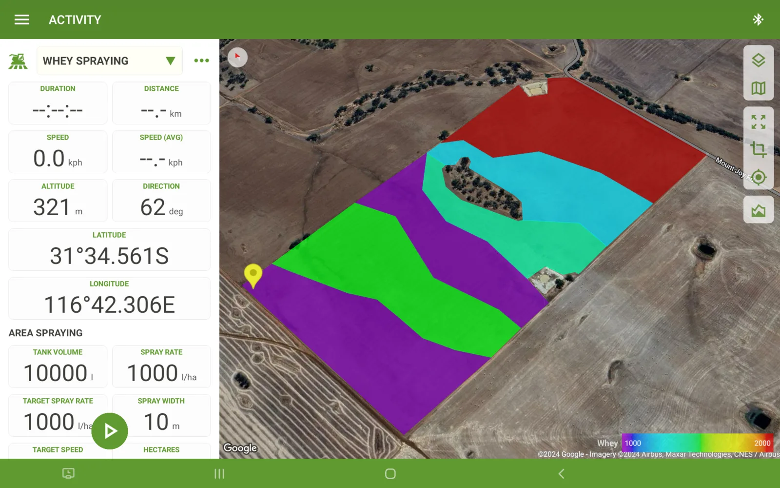Screen dimensions: 780x488
Task: Tap the Android back arrow
Action: point(561,473)
